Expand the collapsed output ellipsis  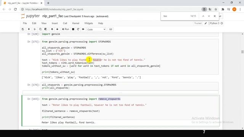click(120, 93)
